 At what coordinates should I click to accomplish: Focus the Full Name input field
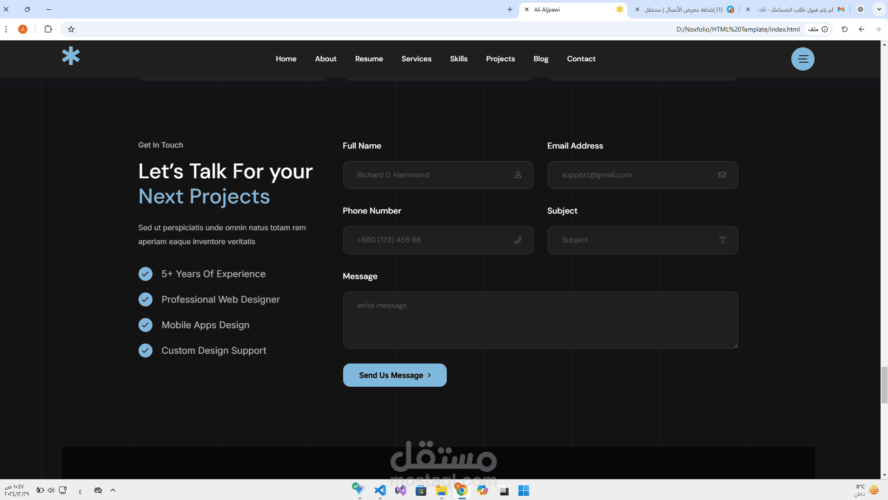(438, 175)
